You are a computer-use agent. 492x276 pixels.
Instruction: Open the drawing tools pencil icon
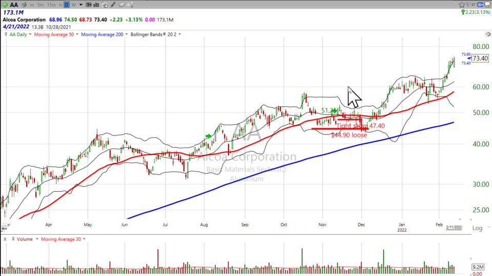click(112, 5)
